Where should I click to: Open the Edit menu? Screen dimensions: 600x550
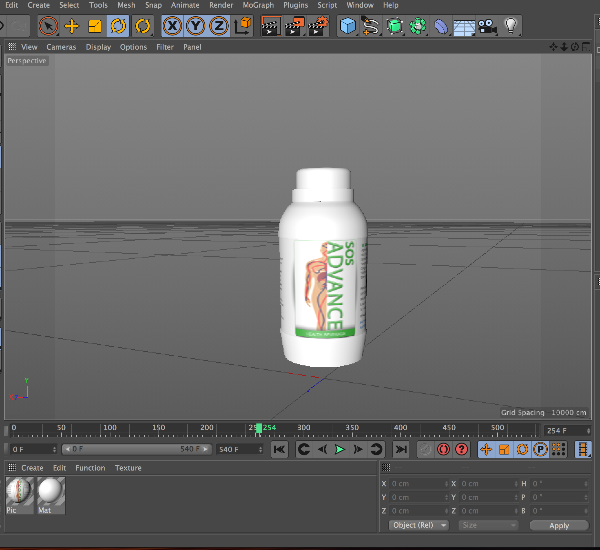coord(12,5)
